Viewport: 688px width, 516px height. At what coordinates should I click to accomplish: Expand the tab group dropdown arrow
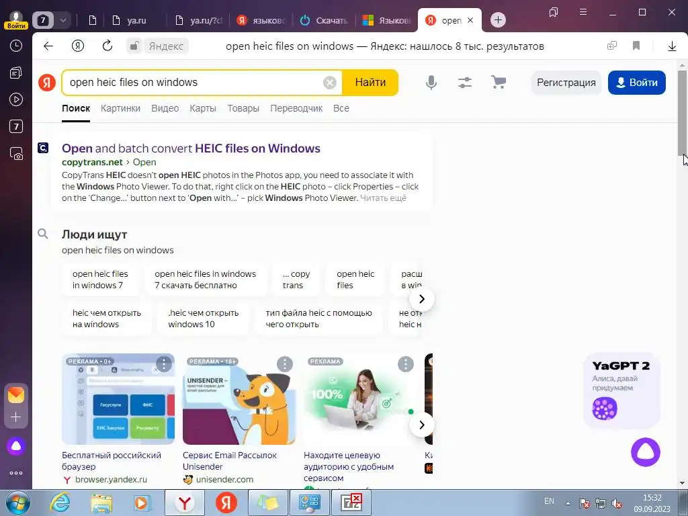click(63, 20)
